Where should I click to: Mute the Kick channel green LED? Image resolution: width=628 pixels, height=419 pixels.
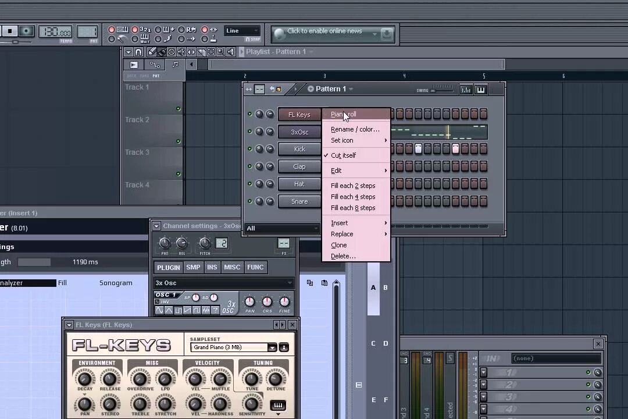pyautogui.click(x=249, y=149)
